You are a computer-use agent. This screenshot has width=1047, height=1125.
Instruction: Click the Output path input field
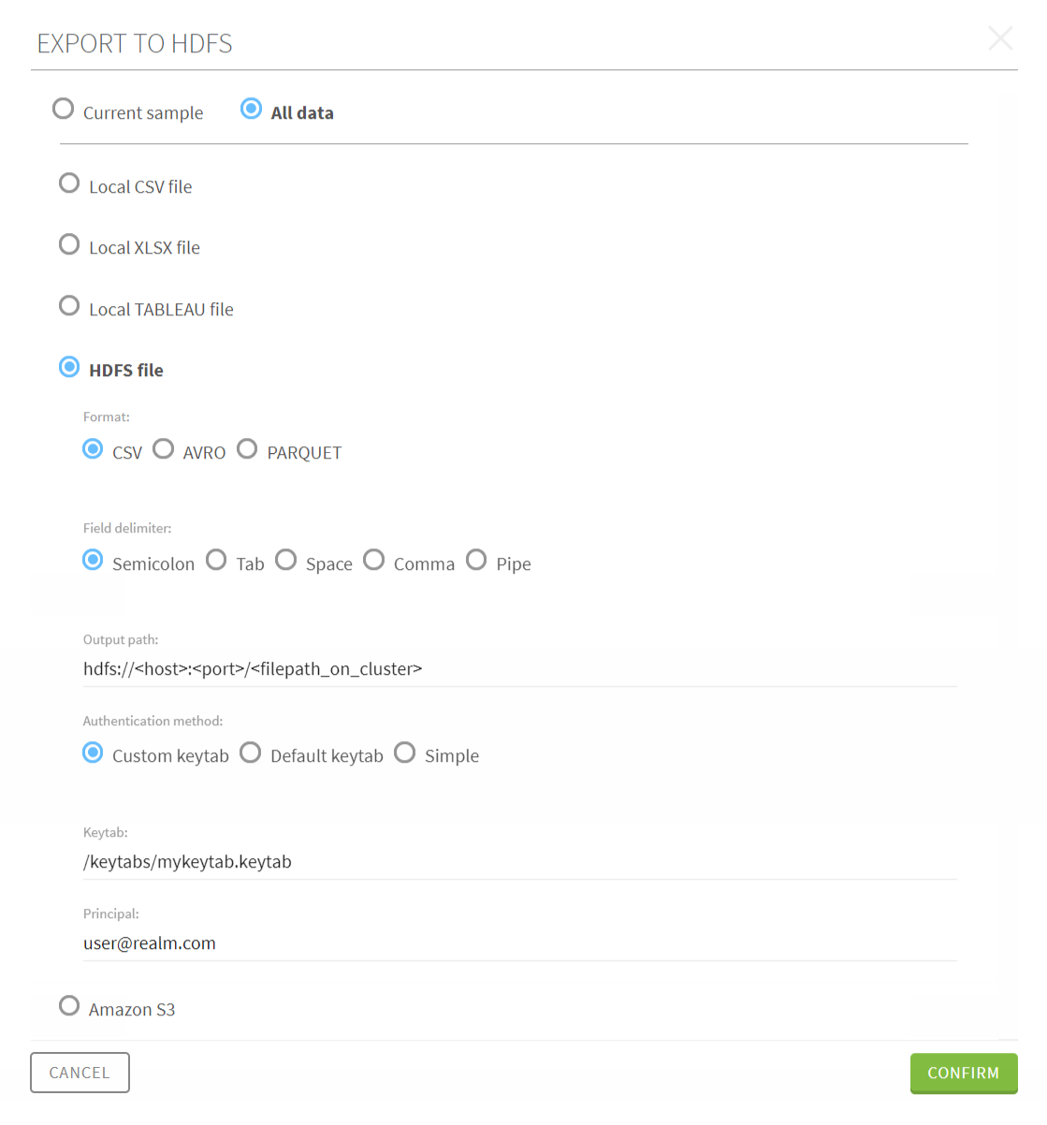coord(519,669)
